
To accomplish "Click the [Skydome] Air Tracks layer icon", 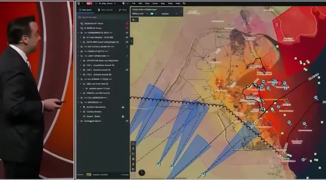I will [x=81, y=23].
